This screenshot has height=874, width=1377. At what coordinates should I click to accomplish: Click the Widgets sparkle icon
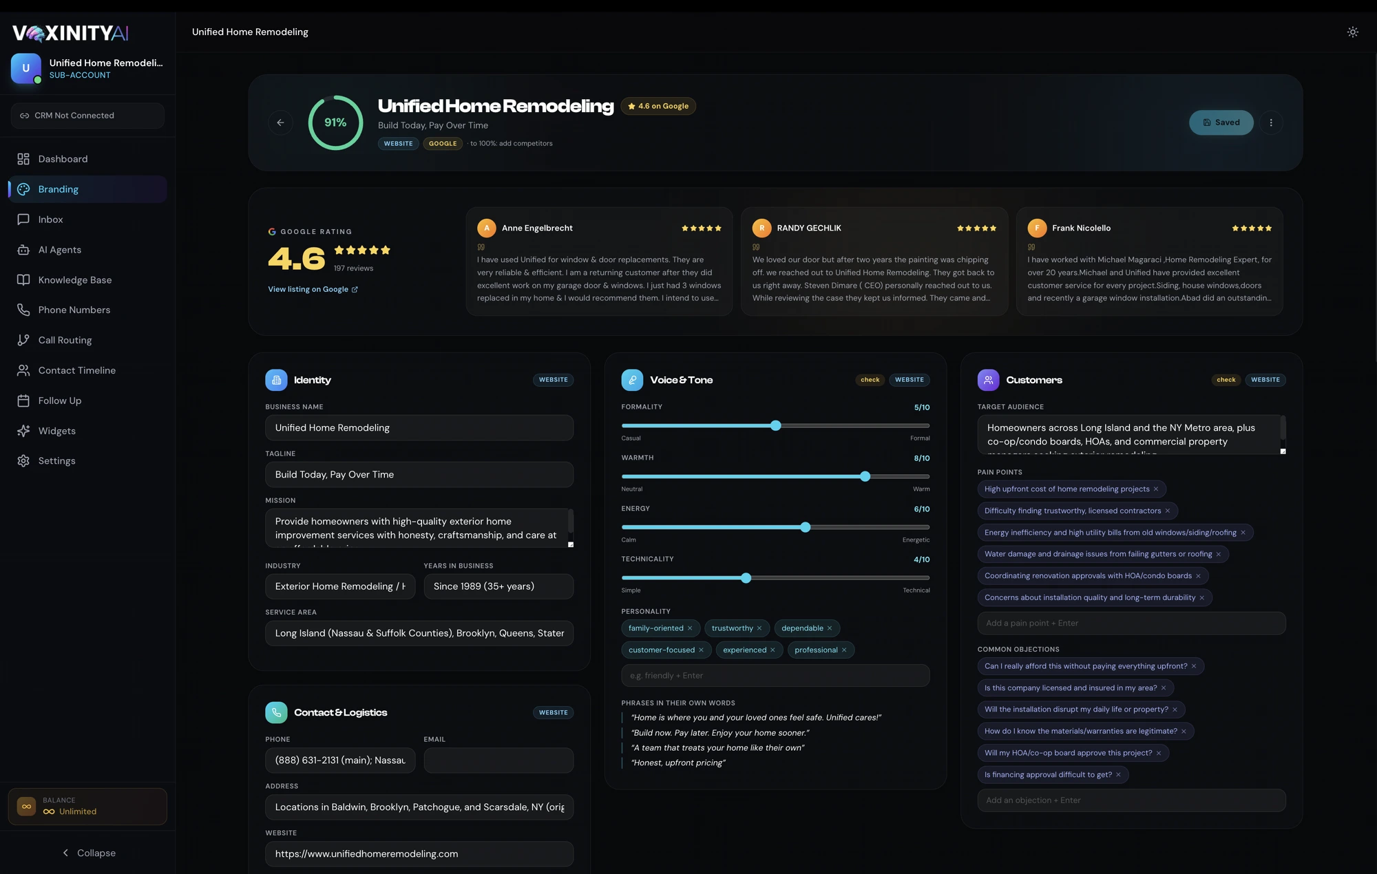click(x=23, y=431)
